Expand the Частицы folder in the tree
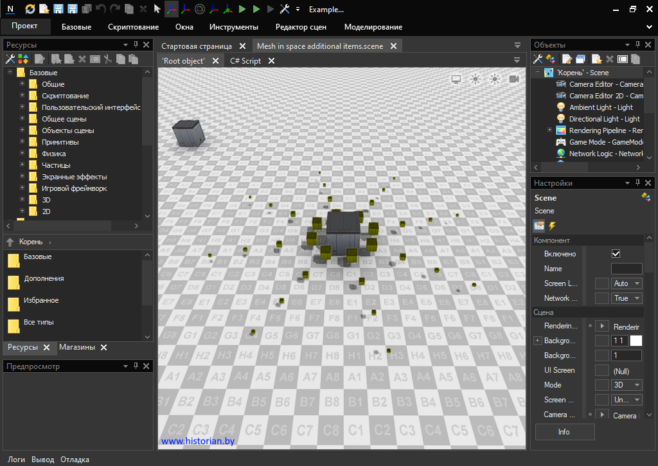 point(22,165)
